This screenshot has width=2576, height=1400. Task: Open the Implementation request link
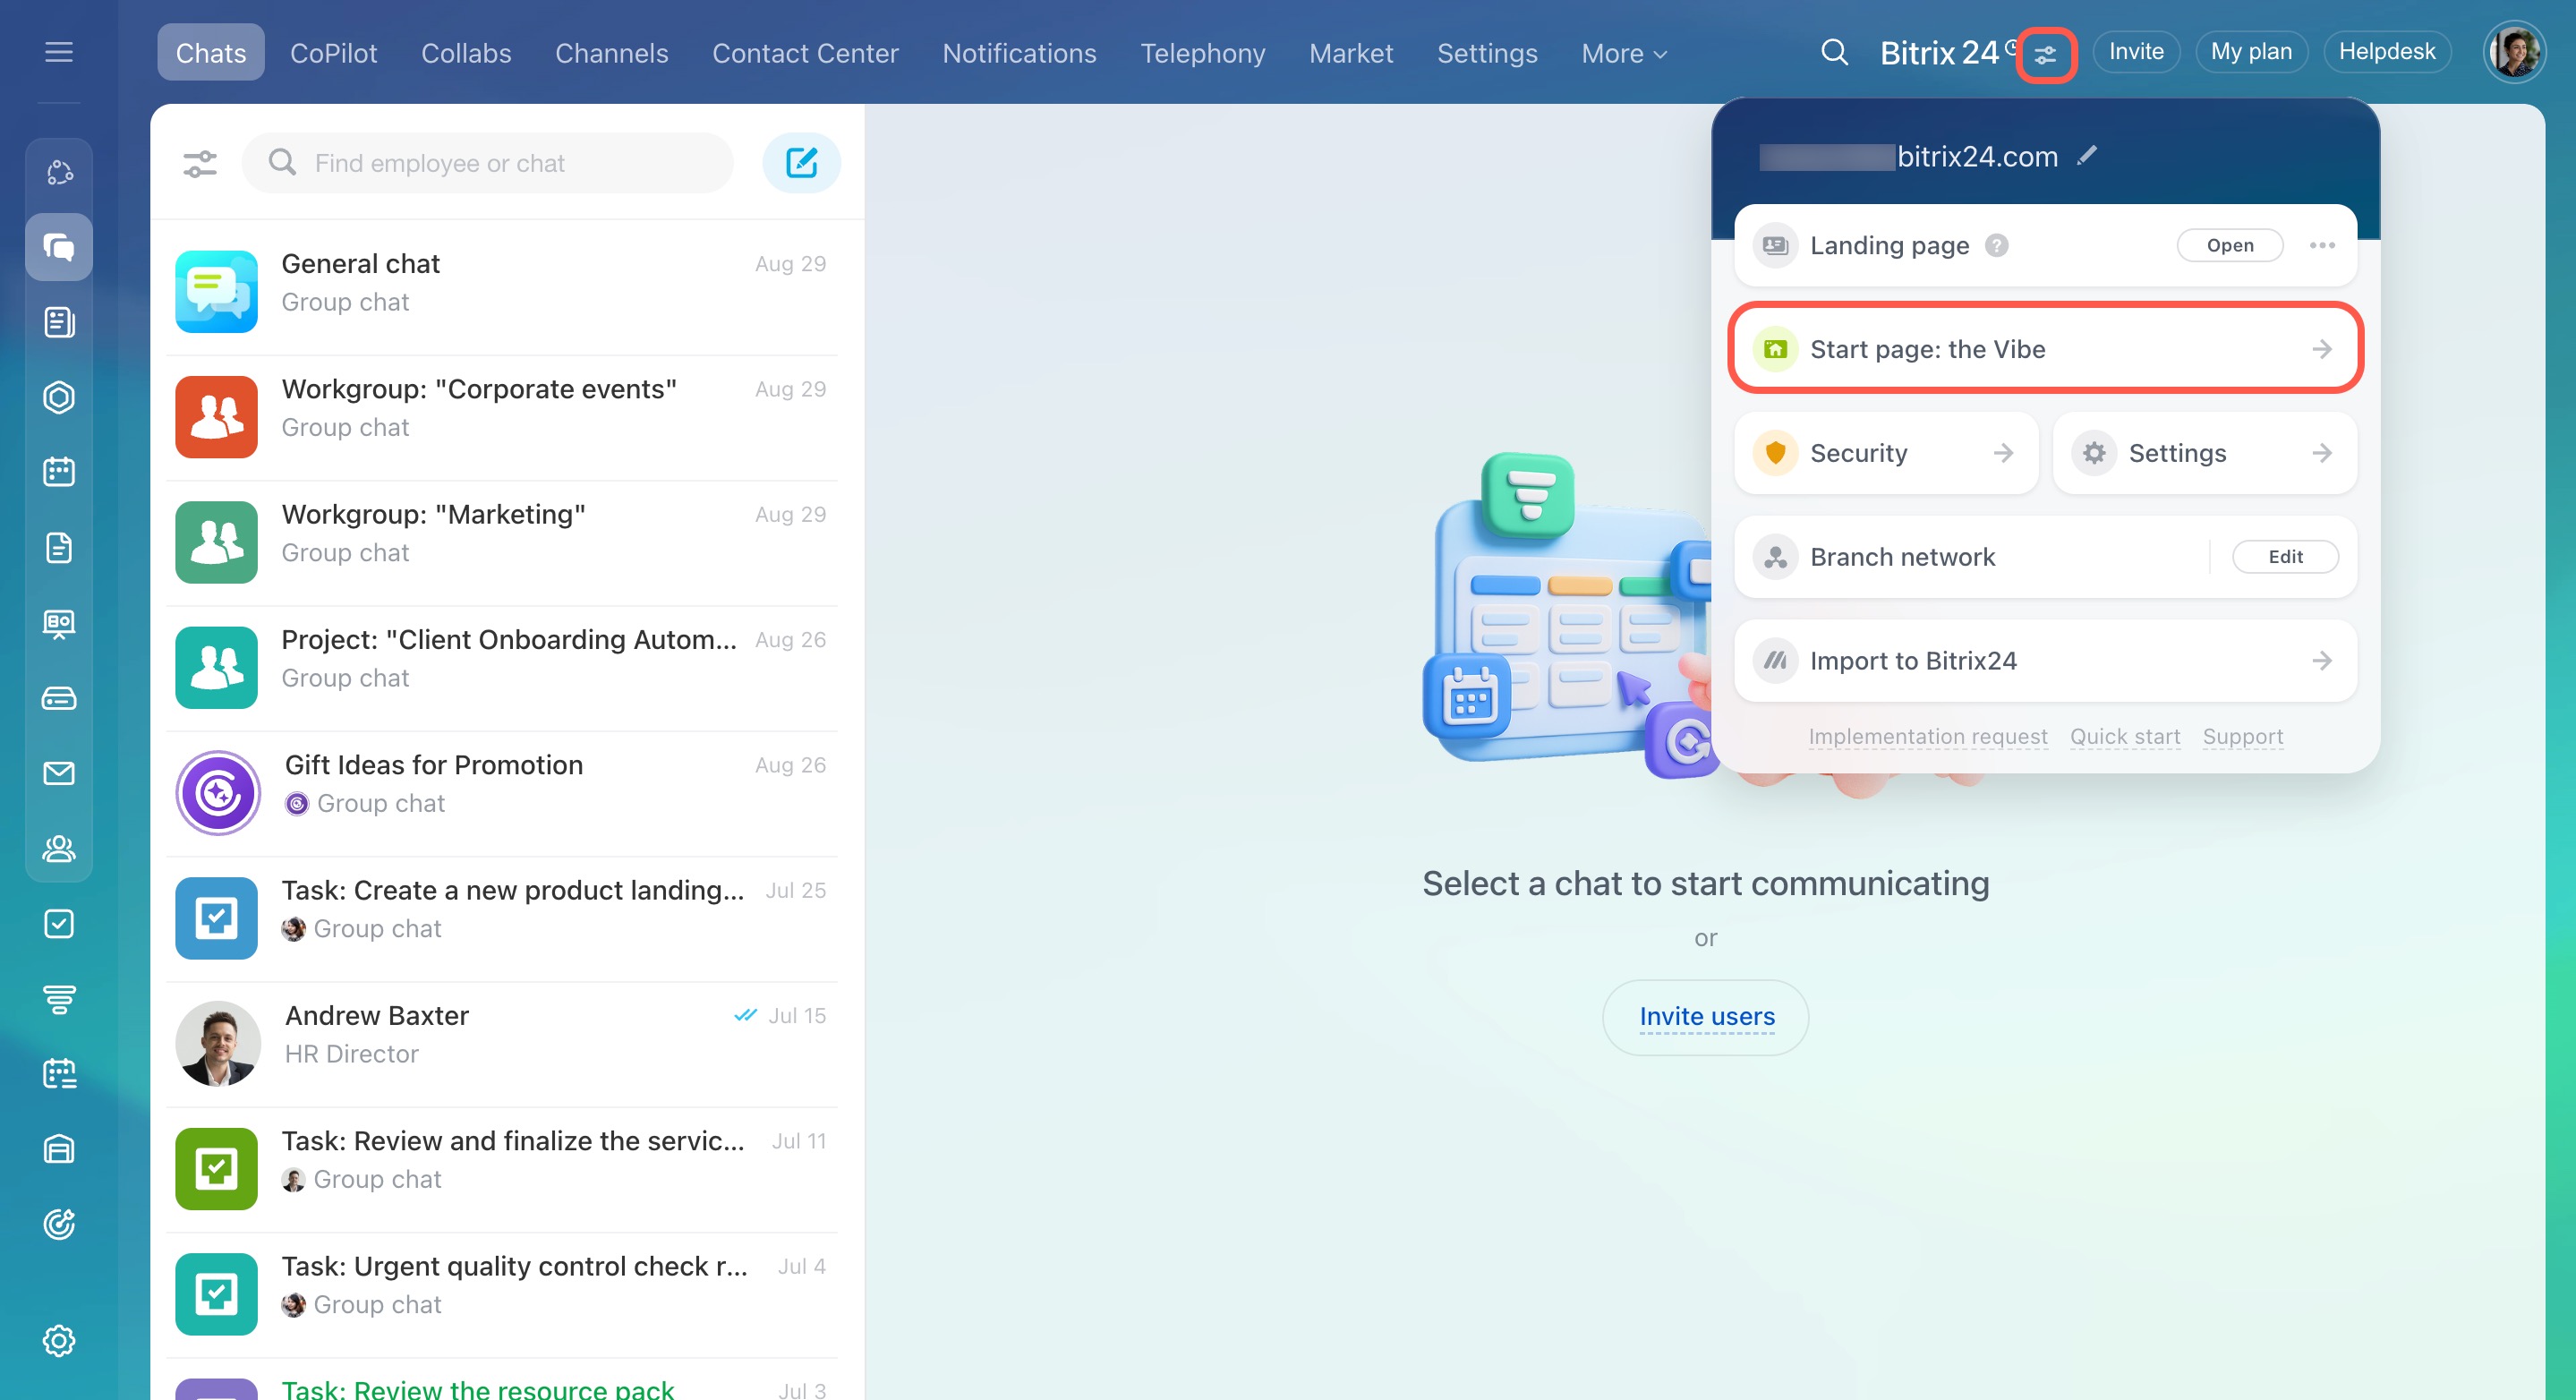point(1927,736)
